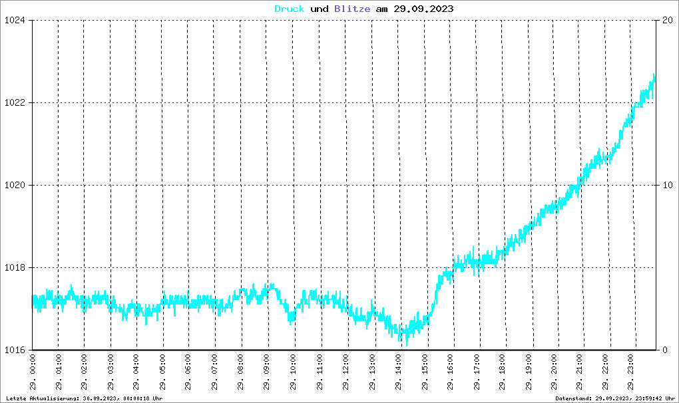Viewport: 679px width, 403px height.
Task: Click the time label '29. 01:00'
Action: click(59, 372)
